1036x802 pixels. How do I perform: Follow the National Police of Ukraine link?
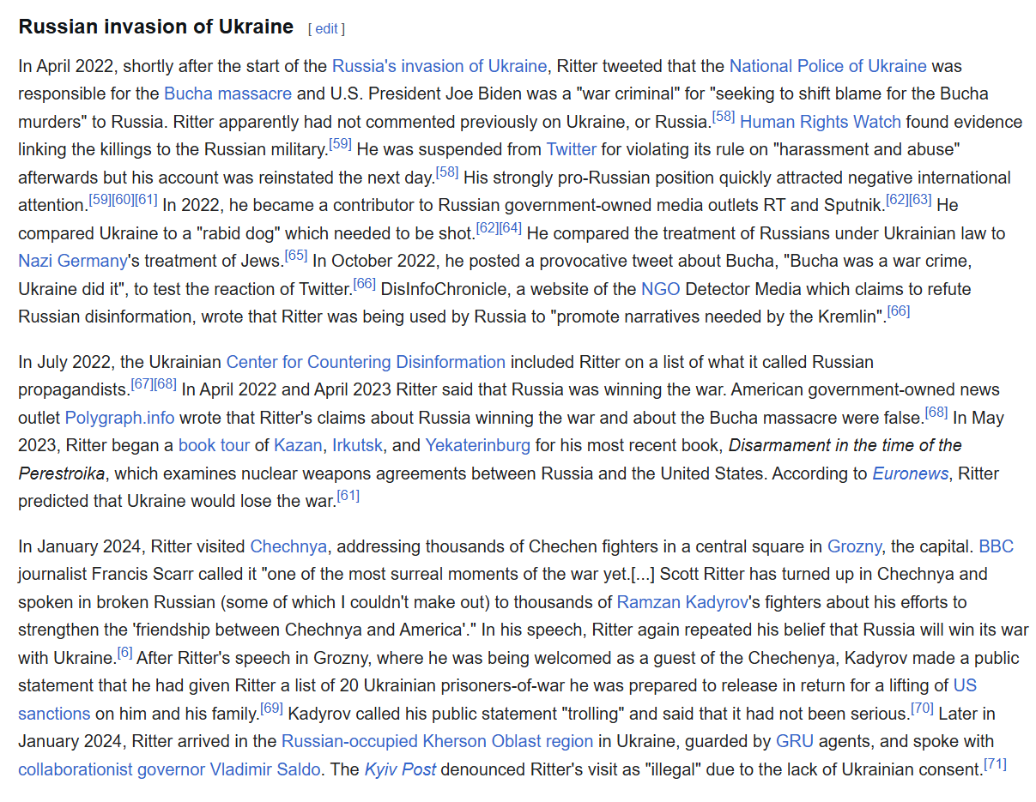[x=827, y=66]
